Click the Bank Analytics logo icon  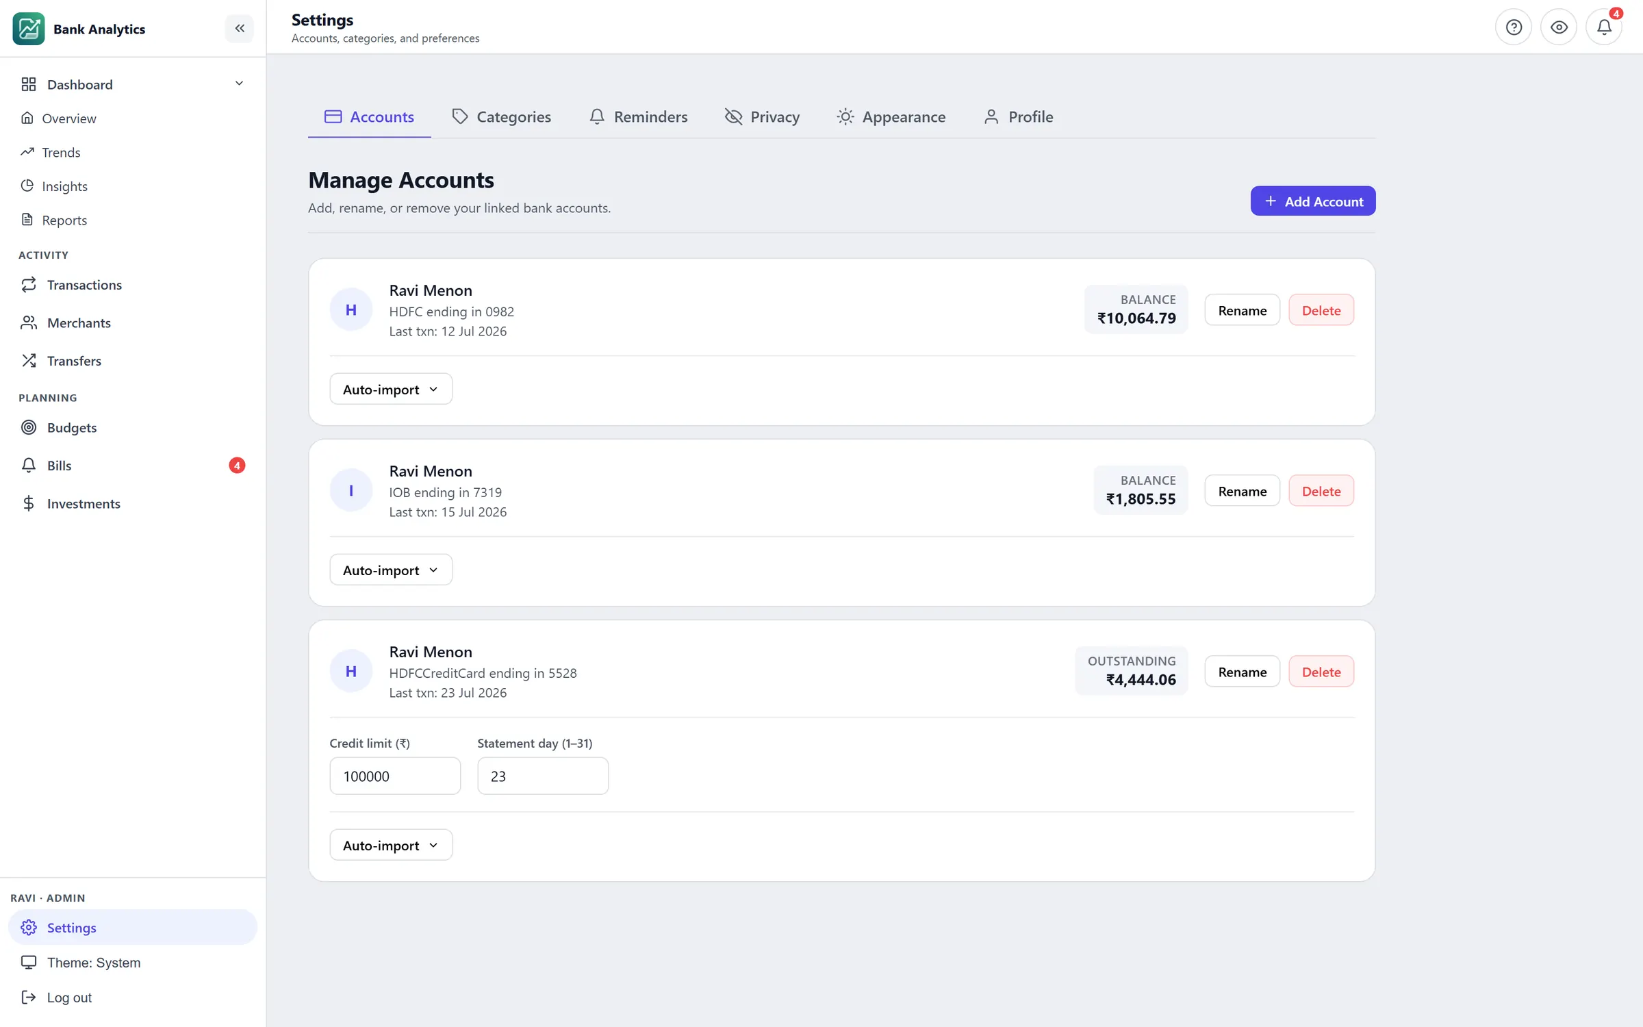[x=29, y=29]
